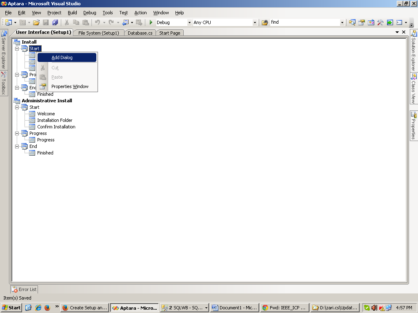Image resolution: width=418 pixels, height=313 pixels.
Task: Click the Save All toolbar icon
Action: [55, 23]
